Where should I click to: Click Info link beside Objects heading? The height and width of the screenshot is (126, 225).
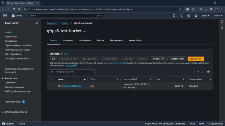click(66, 54)
